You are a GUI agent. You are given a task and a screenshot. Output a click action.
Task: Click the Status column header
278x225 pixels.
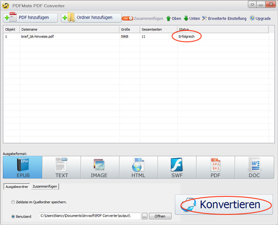coord(223,30)
